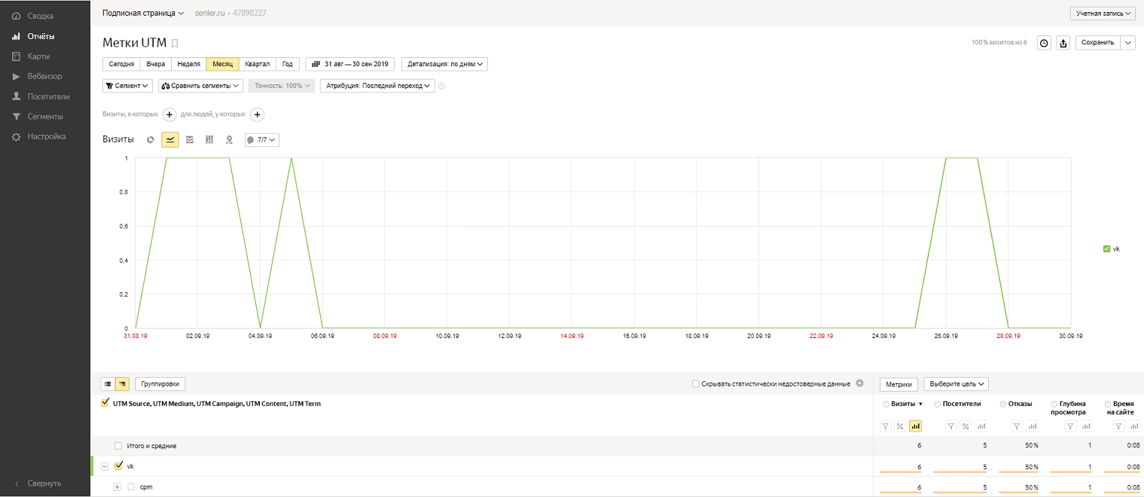Click the Группировки button
The width and height of the screenshot is (1144, 497).
[160, 384]
